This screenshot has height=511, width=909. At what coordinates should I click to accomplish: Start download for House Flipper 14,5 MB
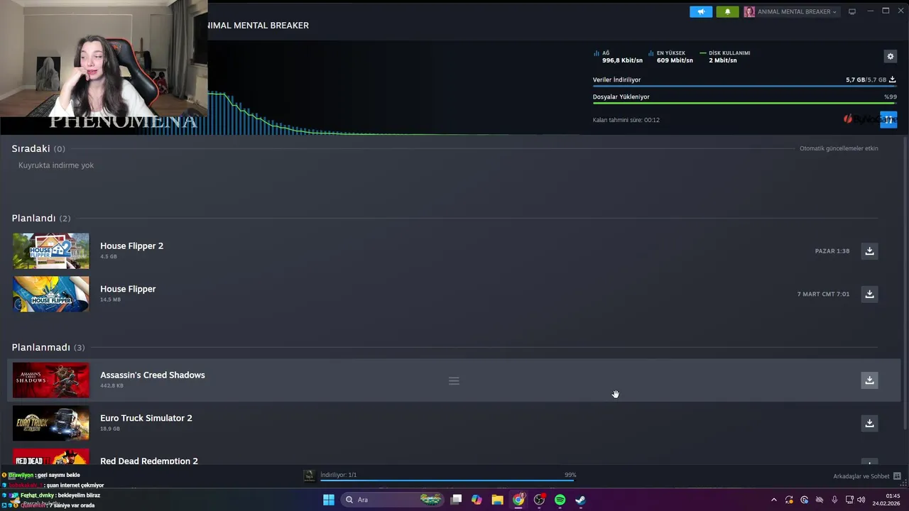[x=869, y=294]
